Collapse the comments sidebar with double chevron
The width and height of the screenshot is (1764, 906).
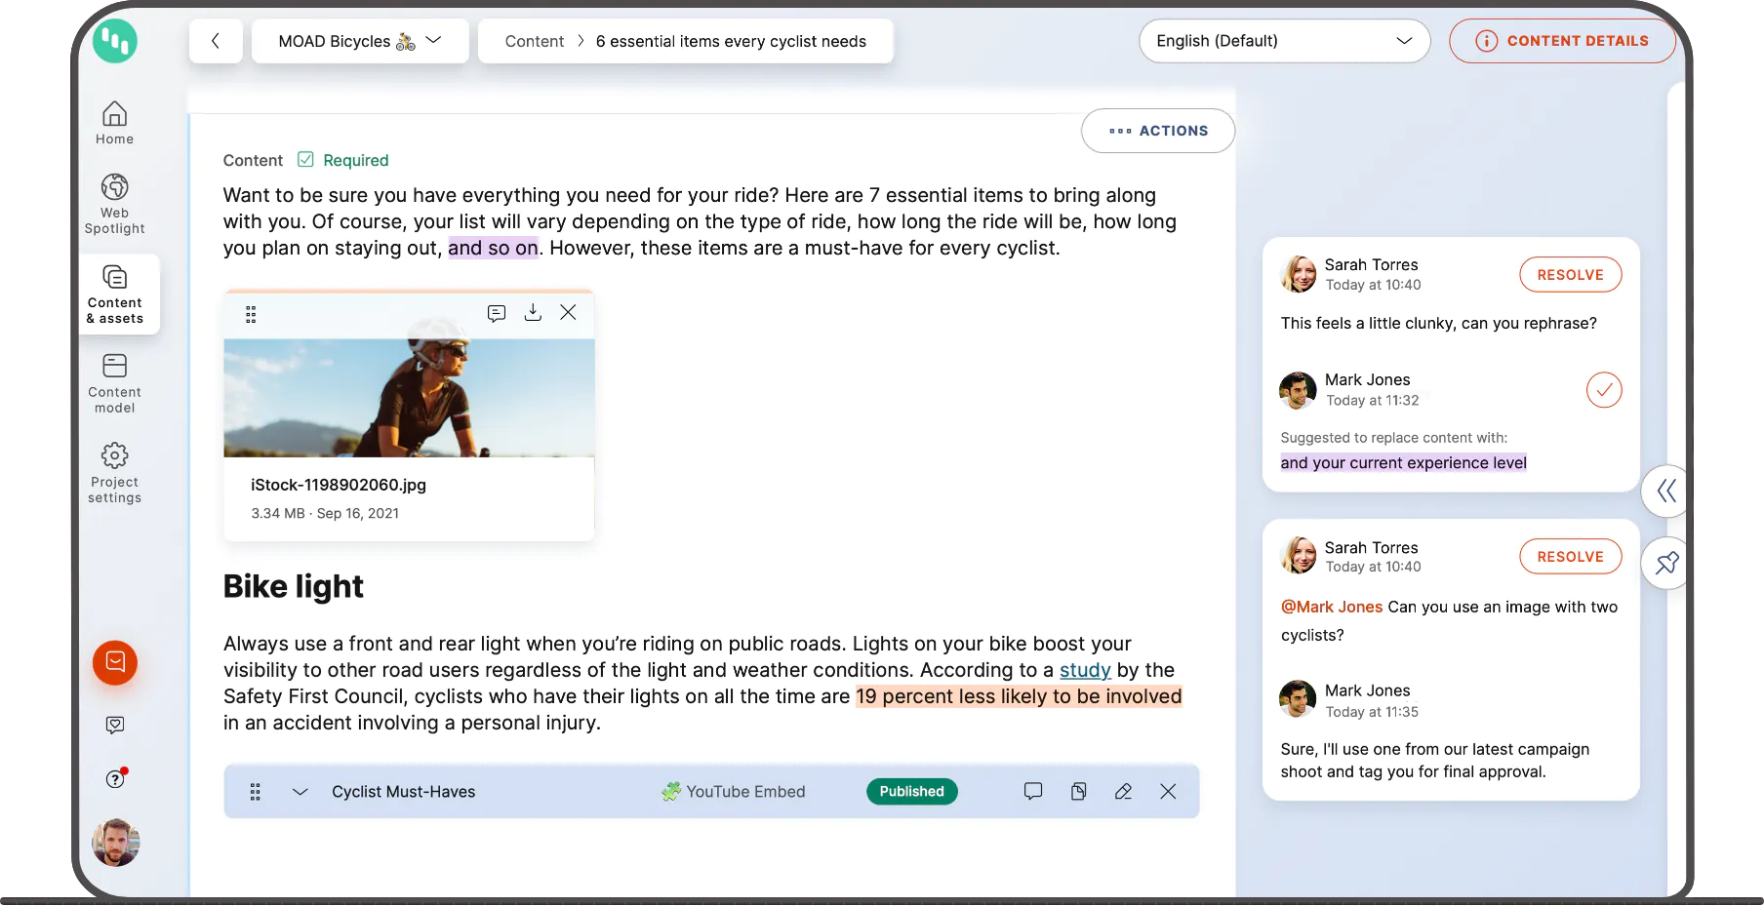click(1666, 491)
